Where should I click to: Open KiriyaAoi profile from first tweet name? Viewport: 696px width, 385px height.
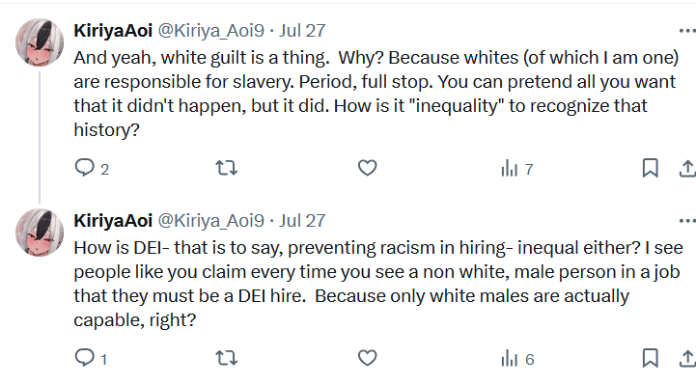tap(113, 31)
